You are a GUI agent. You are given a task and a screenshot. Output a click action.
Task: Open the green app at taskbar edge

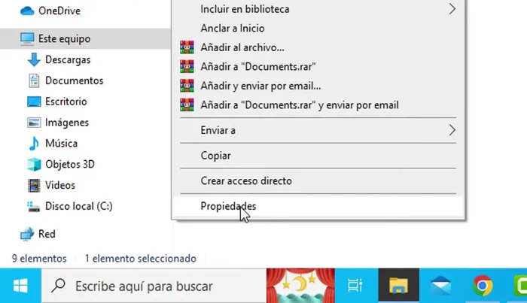(520, 286)
